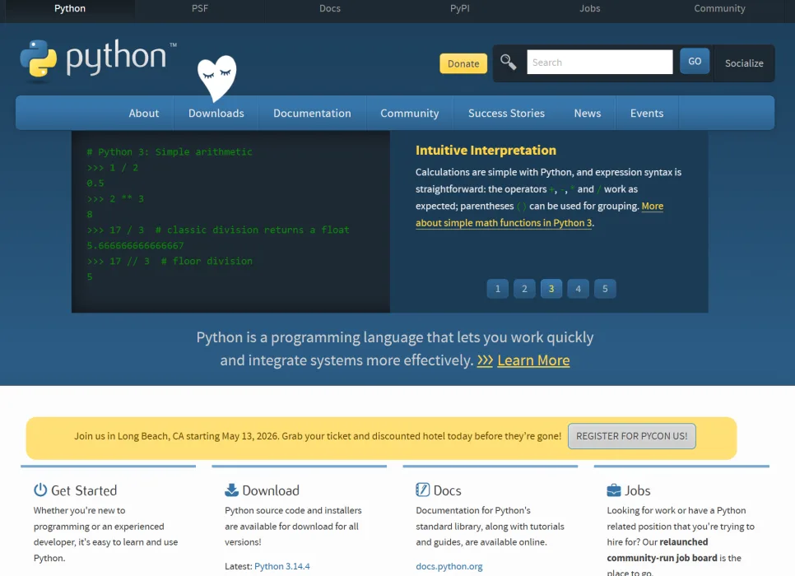Click the output '5.666666666666667'
Viewport: 795px width, 576px height.
coord(135,245)
